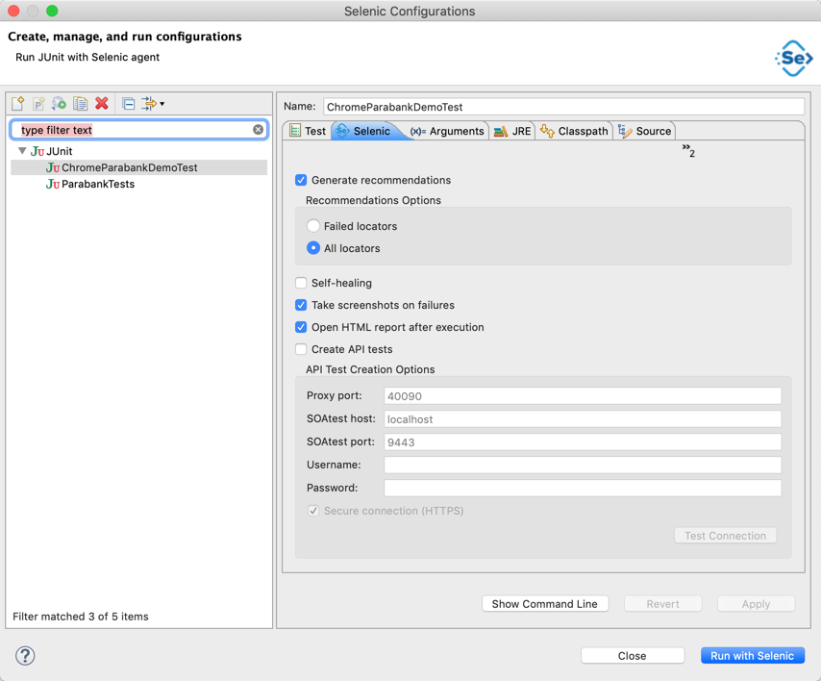Viewport: 821px width, 681px height.
Task: Enable the Self-healing checkbox
Action: click(301, 283)
